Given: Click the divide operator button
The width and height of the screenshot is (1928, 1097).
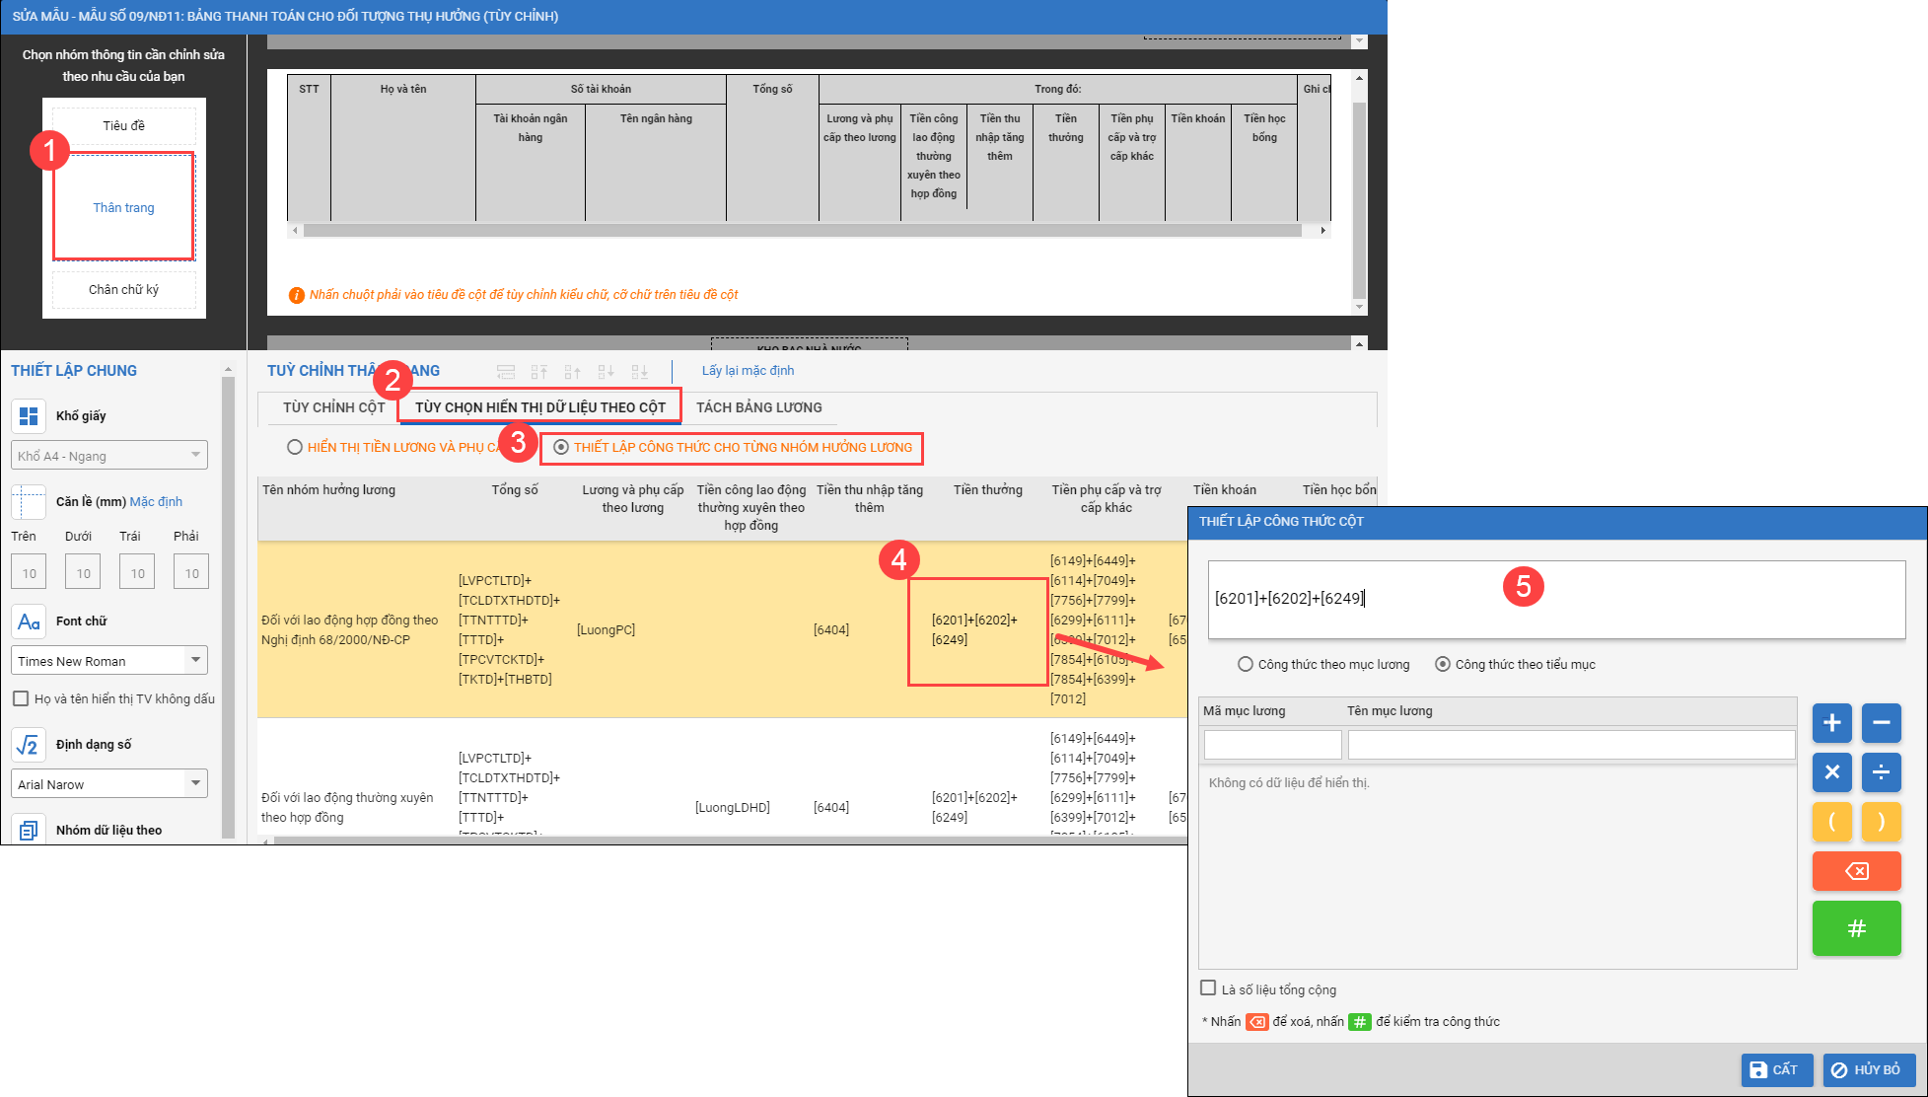Looking at the screenshot, I should (1881, 772).
